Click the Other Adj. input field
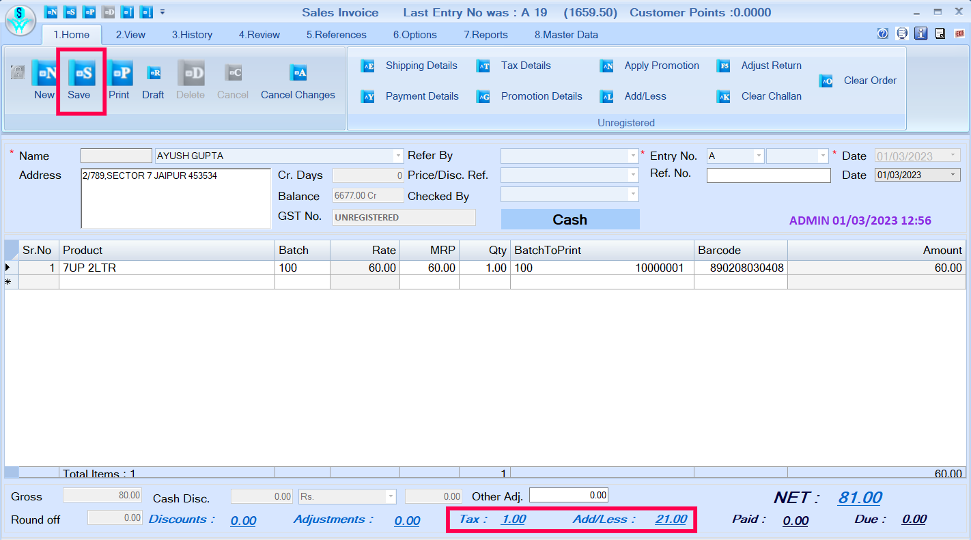Image resolution: width=971 pixels, height=540 pixels. [x=568, y=495]
